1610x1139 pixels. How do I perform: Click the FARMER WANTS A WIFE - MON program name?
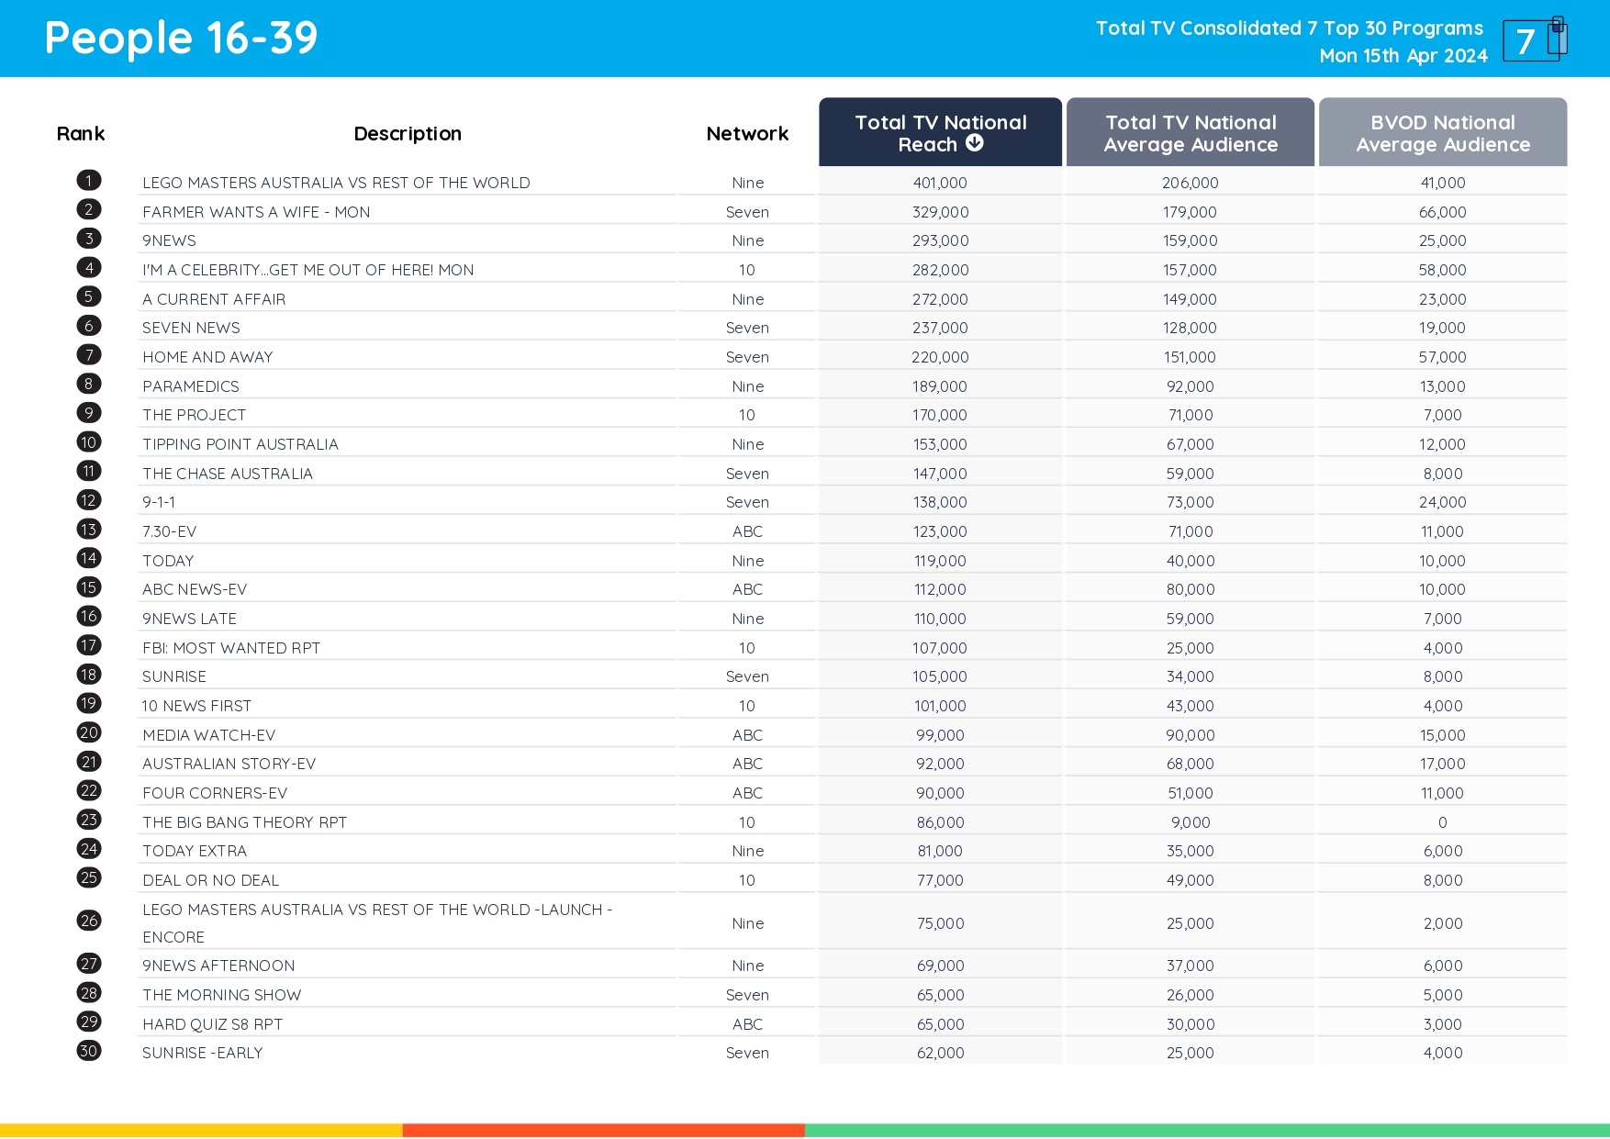[x=256, y=211]
